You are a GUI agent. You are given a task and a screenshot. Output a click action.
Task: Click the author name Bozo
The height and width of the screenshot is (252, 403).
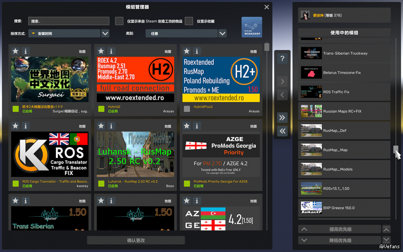[x=170, y=186]
